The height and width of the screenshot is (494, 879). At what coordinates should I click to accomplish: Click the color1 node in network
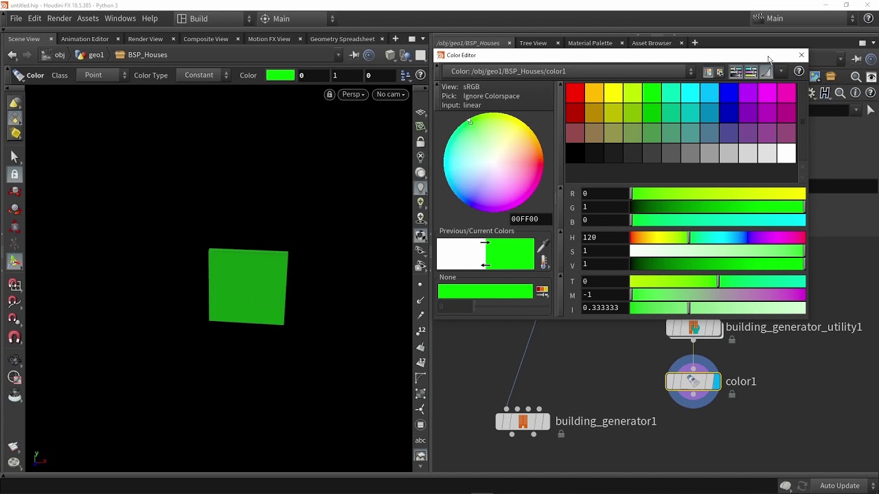694,381
